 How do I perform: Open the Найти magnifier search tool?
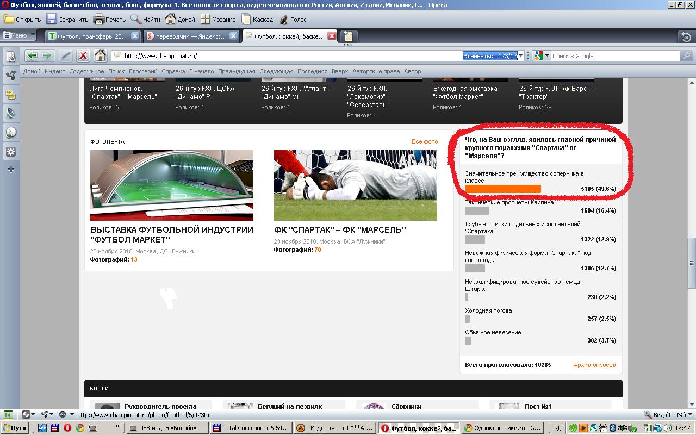coord(136,19)
